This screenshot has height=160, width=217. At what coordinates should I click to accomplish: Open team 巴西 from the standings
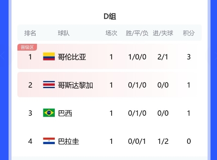[65, 113]
